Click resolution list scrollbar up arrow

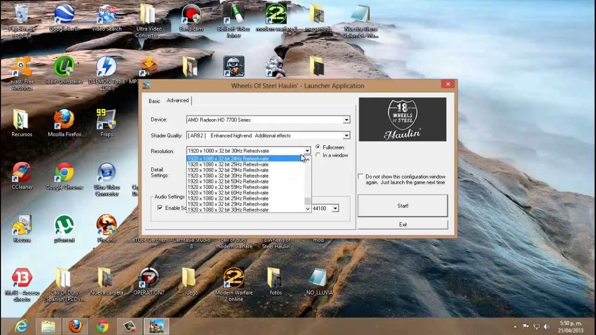pos(307,159)
